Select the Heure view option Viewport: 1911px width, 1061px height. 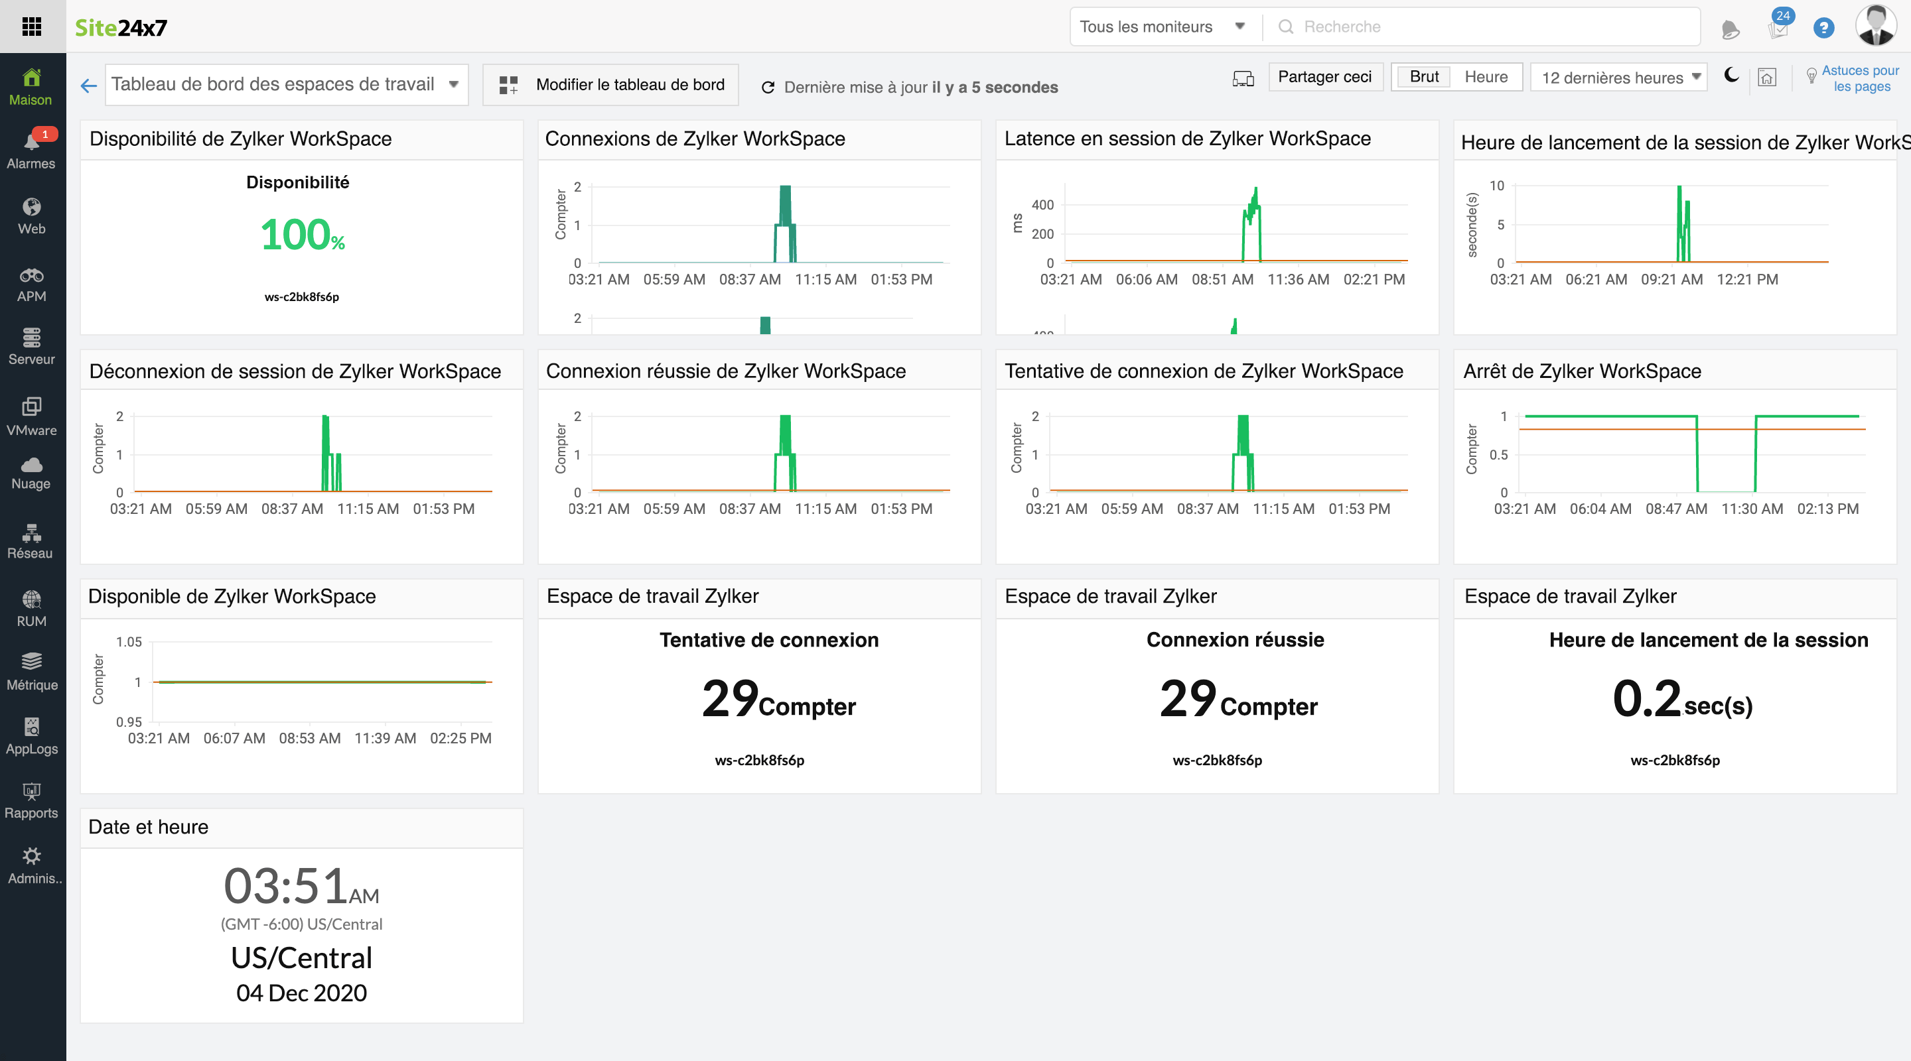point(1486,76)
